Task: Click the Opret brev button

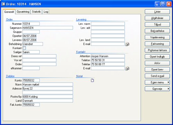Action: pyautogui.click(x=157, y=69)
